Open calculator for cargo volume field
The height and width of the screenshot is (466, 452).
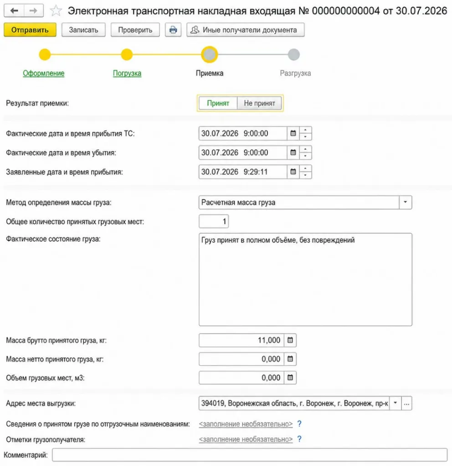click(x=290, y=378)
